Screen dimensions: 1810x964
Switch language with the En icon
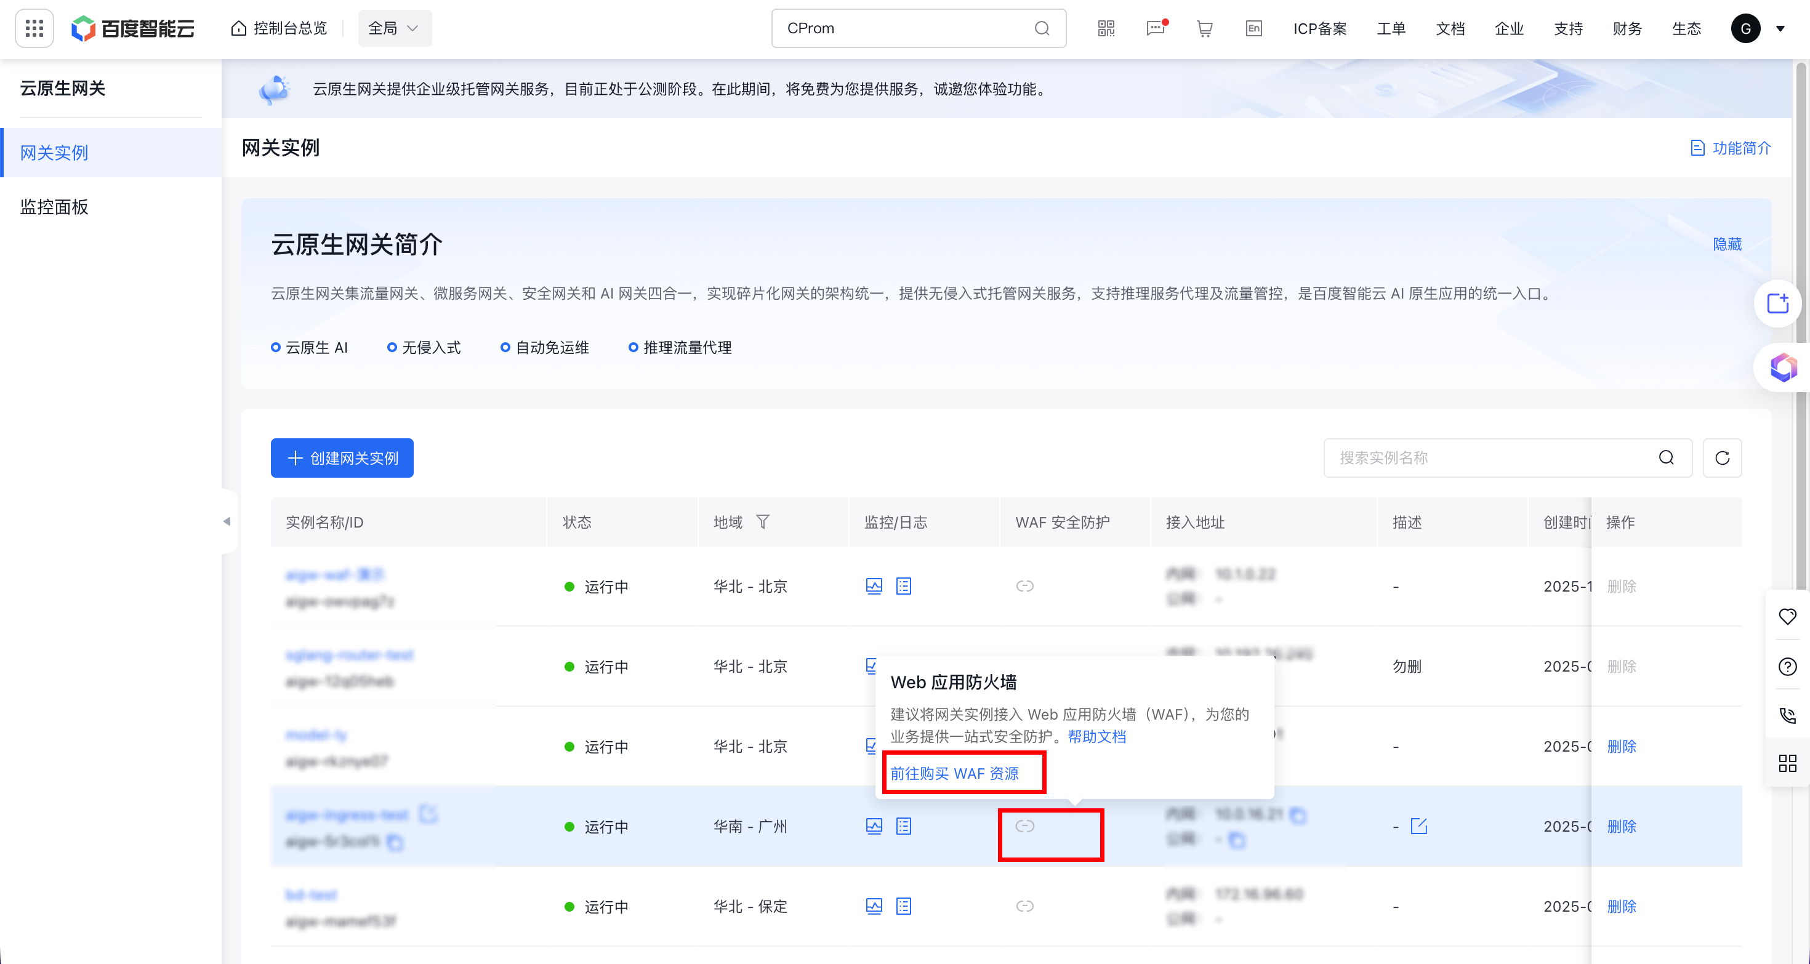(x=1253, y=29)
